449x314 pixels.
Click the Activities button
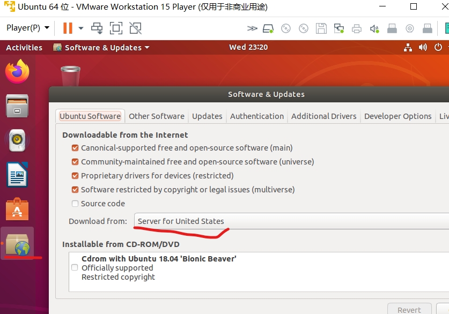point(24,48)
